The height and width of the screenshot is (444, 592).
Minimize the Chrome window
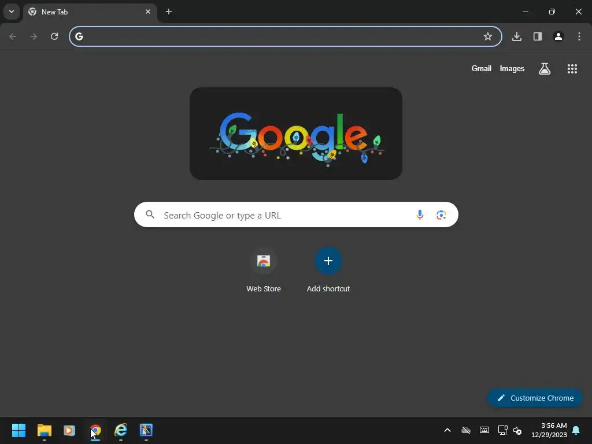pos(526,12)
